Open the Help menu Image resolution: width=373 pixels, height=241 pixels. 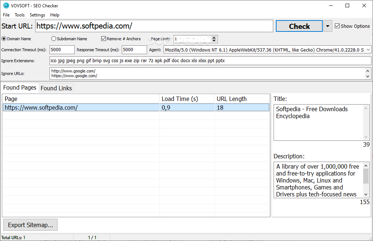click(55, 15)
